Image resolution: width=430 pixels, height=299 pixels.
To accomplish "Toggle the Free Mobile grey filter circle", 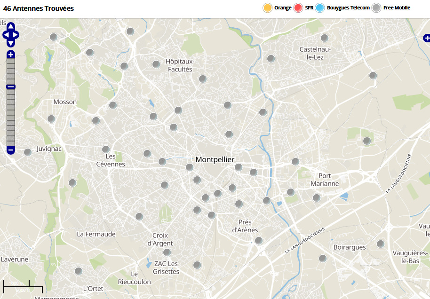I will [376, 8].
